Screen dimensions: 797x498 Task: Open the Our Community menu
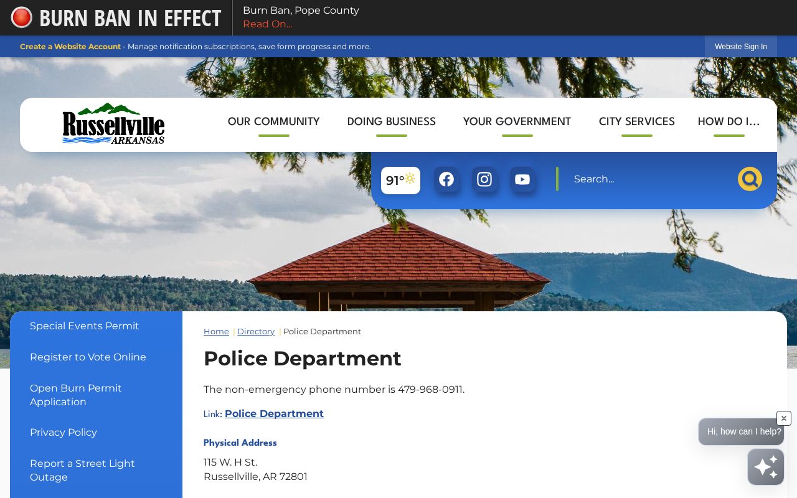[273, 121]
